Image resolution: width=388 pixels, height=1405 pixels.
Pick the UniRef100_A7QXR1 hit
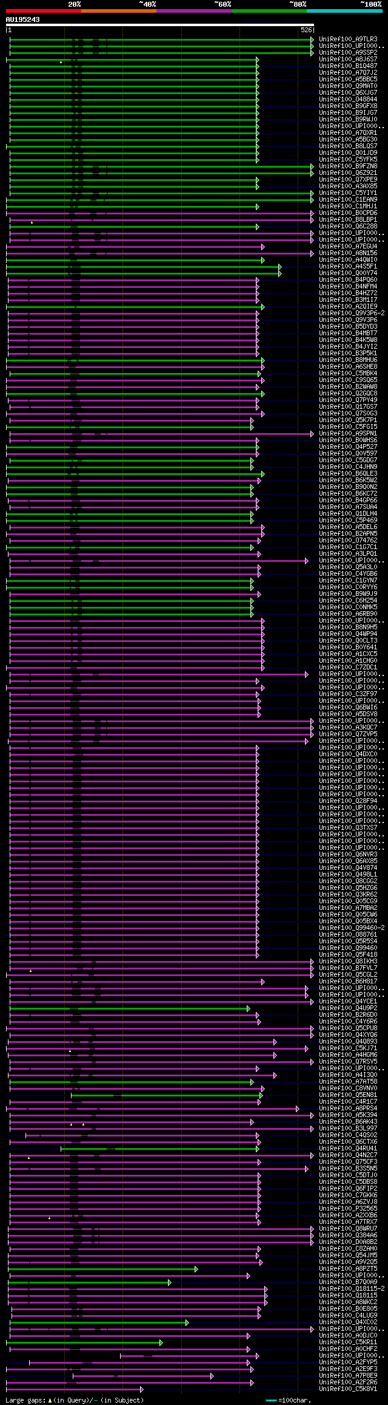(x=348, y=133)
